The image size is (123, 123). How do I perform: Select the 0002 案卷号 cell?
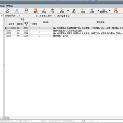click(x=26, y=31)
